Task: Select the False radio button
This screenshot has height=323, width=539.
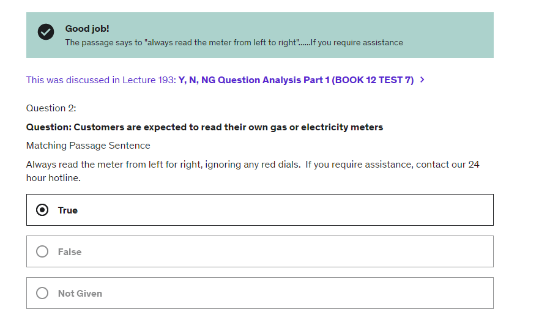Action: click(x=42, y=251)
